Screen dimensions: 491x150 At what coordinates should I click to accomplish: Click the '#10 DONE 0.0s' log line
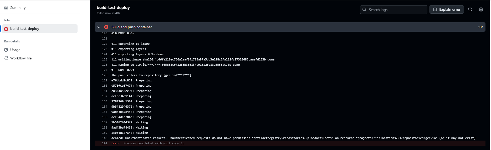tap(123, 33)
